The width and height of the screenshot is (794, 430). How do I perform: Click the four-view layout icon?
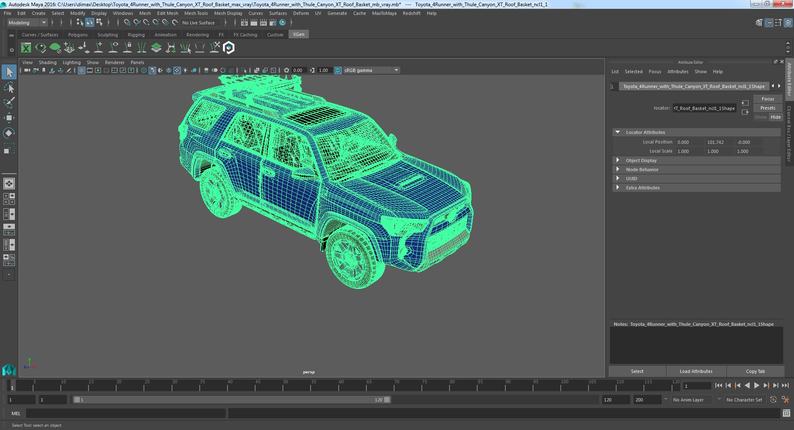9,199
